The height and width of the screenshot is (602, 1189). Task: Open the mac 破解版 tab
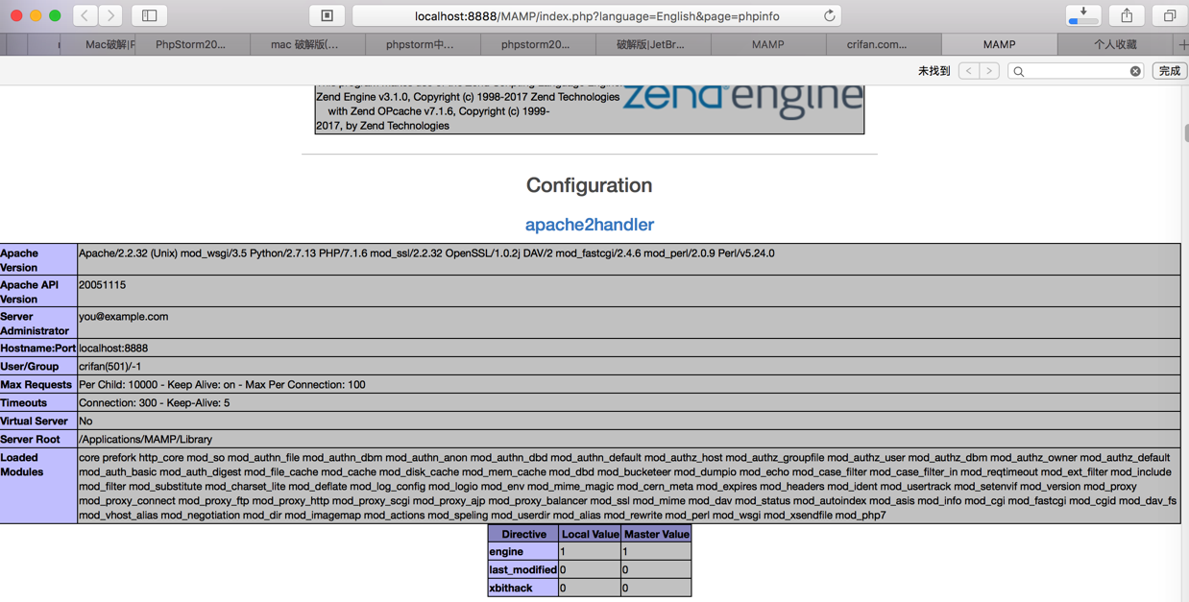tap(307, 44)
